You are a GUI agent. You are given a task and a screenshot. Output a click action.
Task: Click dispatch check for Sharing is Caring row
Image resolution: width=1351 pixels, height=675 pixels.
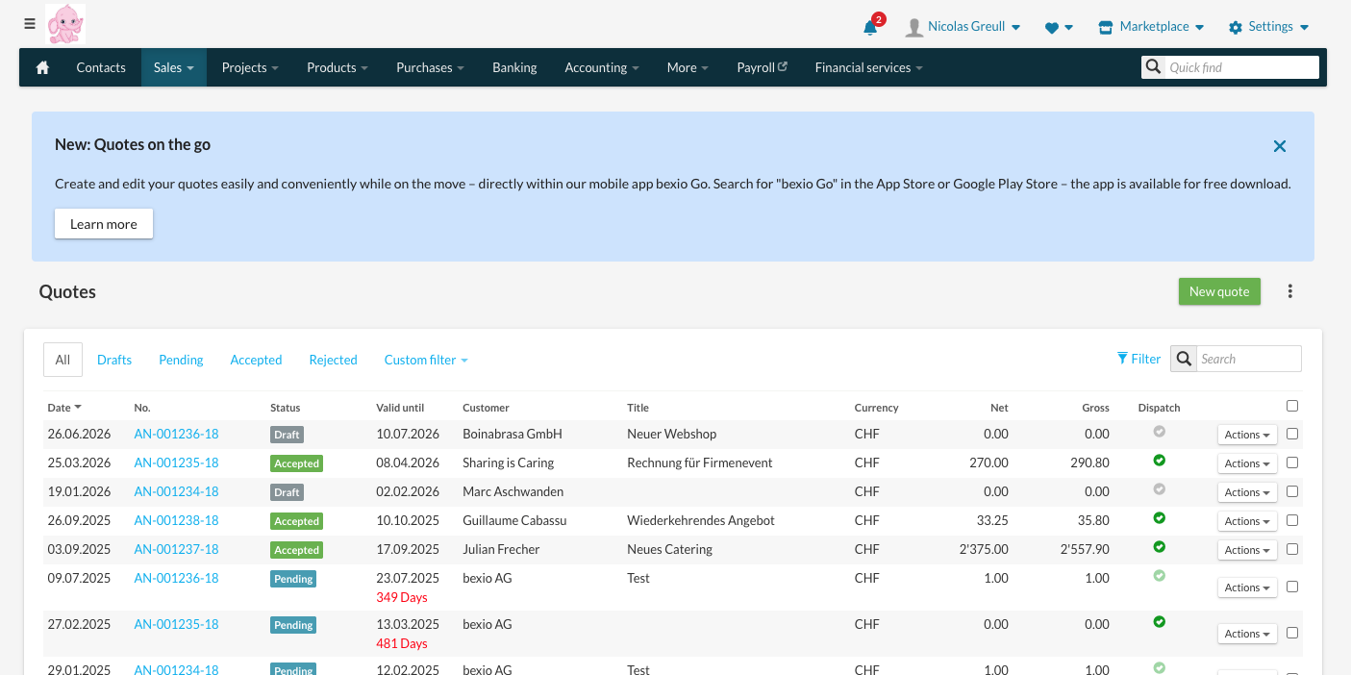click(x=1159, y=461)
